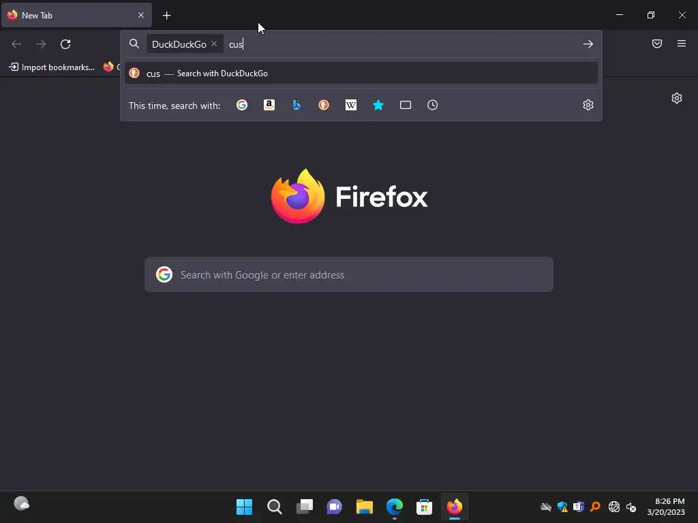Open New Tab page personalize gear
This screenshot has width=698, height=523.
click(677, 98)
